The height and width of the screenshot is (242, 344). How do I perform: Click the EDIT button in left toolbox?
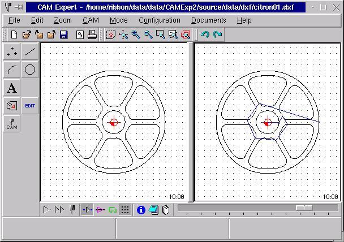pos(30,106)
